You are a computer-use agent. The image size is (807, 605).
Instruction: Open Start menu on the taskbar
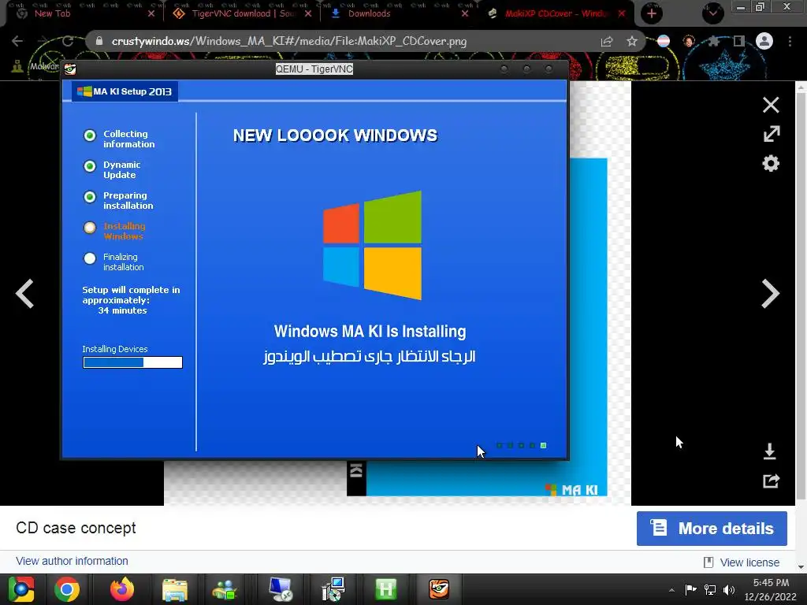21,589
